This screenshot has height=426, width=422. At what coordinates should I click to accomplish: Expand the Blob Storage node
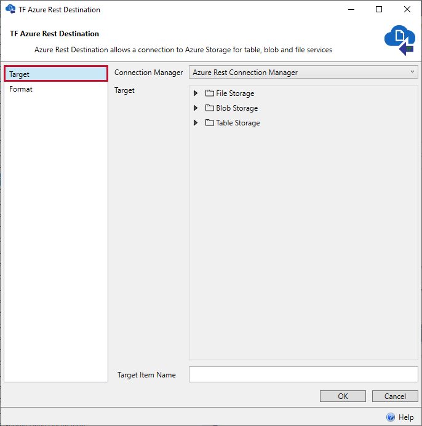click(195, 108)
